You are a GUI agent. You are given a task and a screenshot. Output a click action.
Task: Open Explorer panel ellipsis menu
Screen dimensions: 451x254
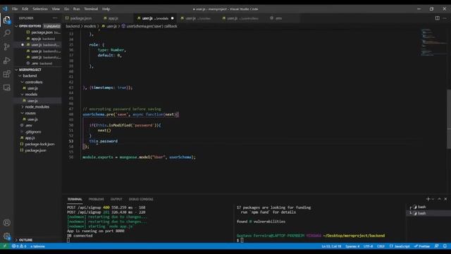tap(55, 18)
